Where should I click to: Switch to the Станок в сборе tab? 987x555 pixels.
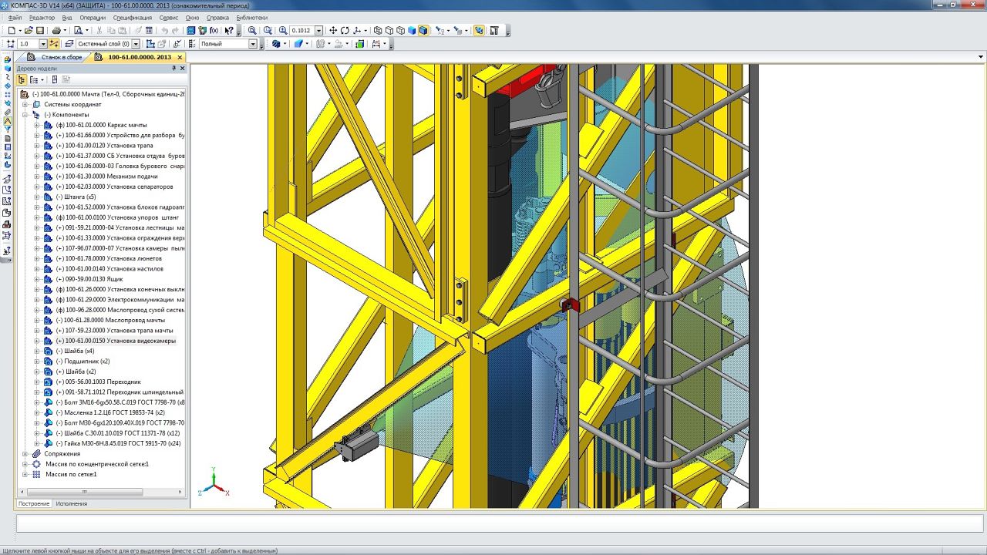tap(62, 57)
